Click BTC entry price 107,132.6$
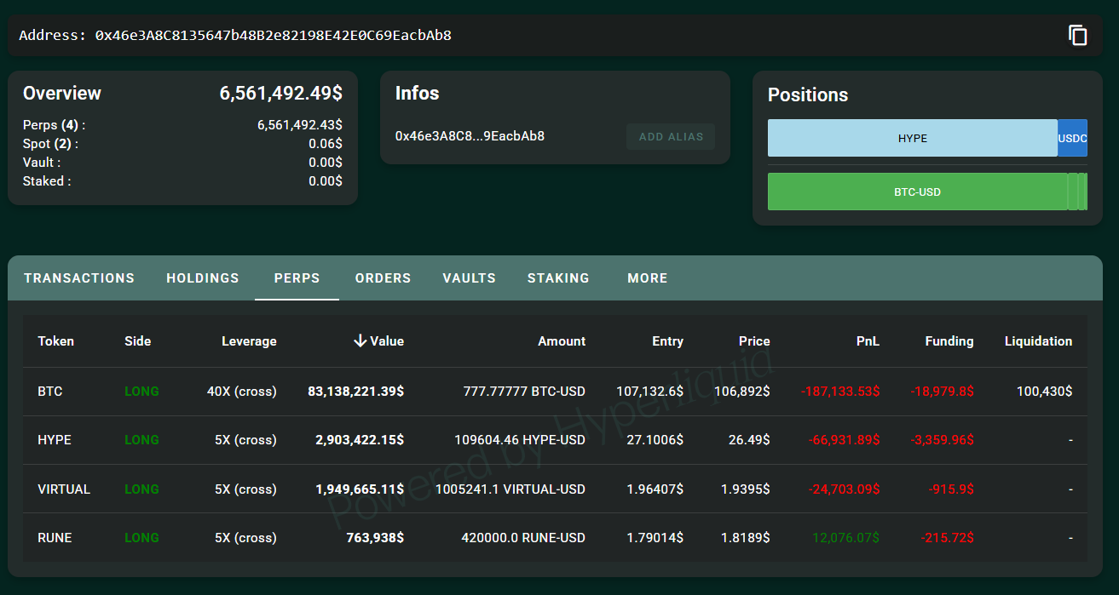The height and width of the screenshot is (595, 1119). pos(649,392)
